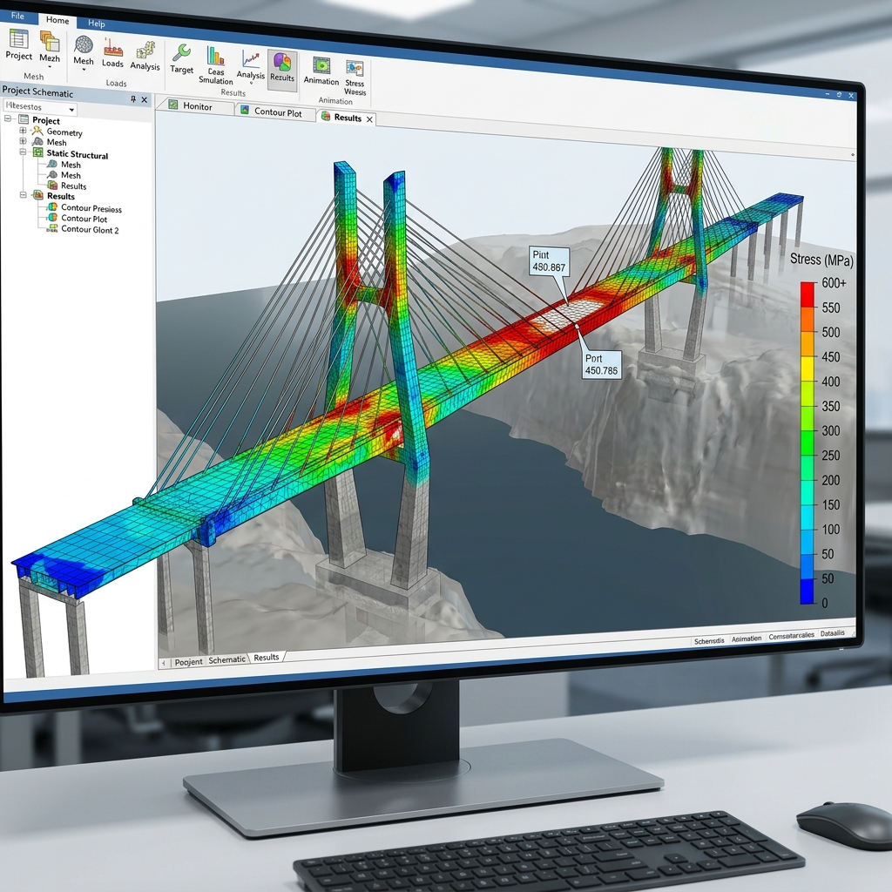The width and height of the screenshot is (892, 892).
Task: Launch the Ceas Smulation bar-chart tool
Action: pyautogui.click(x=216, y=64)
